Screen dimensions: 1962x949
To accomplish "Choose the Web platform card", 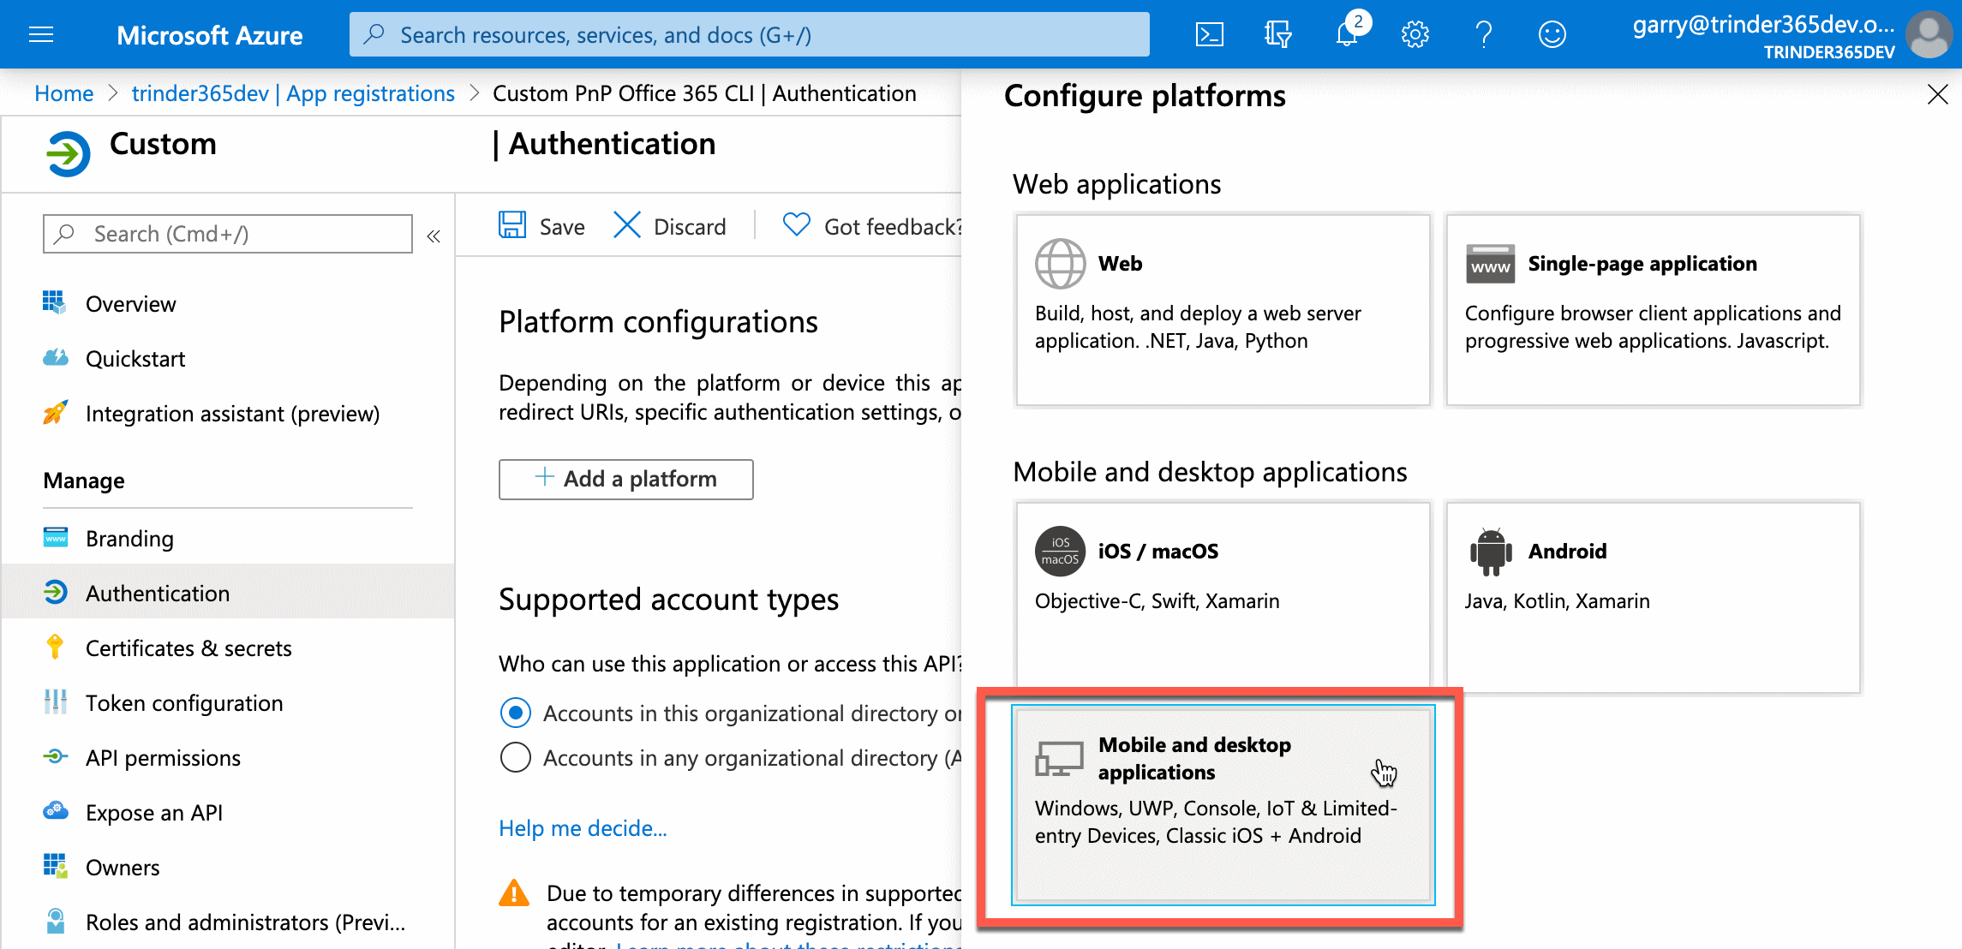I will pyautogui.click(x=1223, y=309).
